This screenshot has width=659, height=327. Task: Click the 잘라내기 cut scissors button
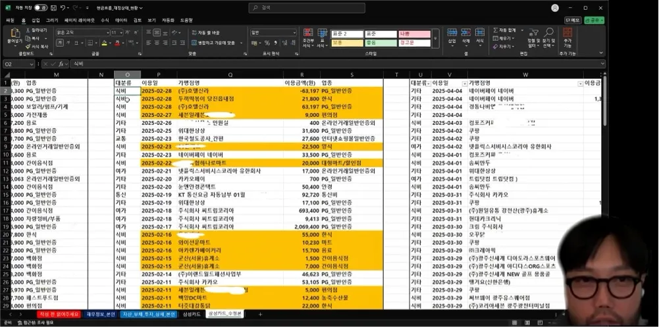(x=37, y=31)
